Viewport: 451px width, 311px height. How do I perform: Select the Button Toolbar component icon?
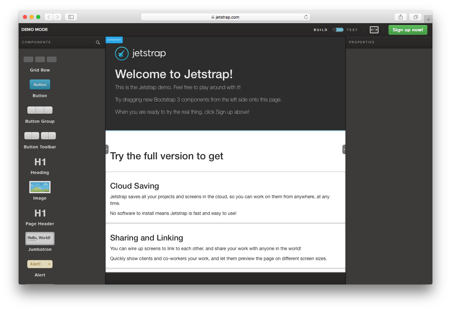[x=40, y=136]
